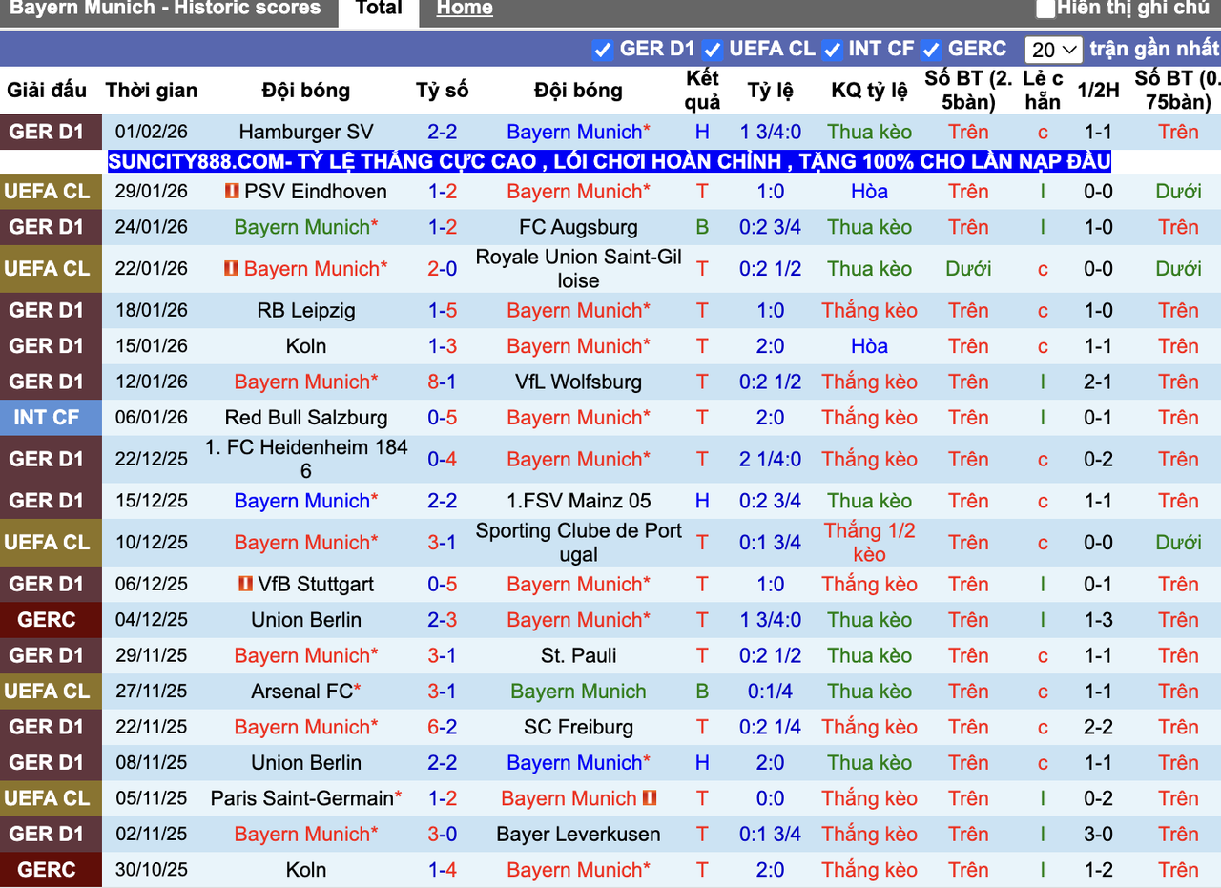Click the UEFA CL badge on PSV Eindhoven row
The width and height of the screenshot is (1221, 888).
coord(51,191)
